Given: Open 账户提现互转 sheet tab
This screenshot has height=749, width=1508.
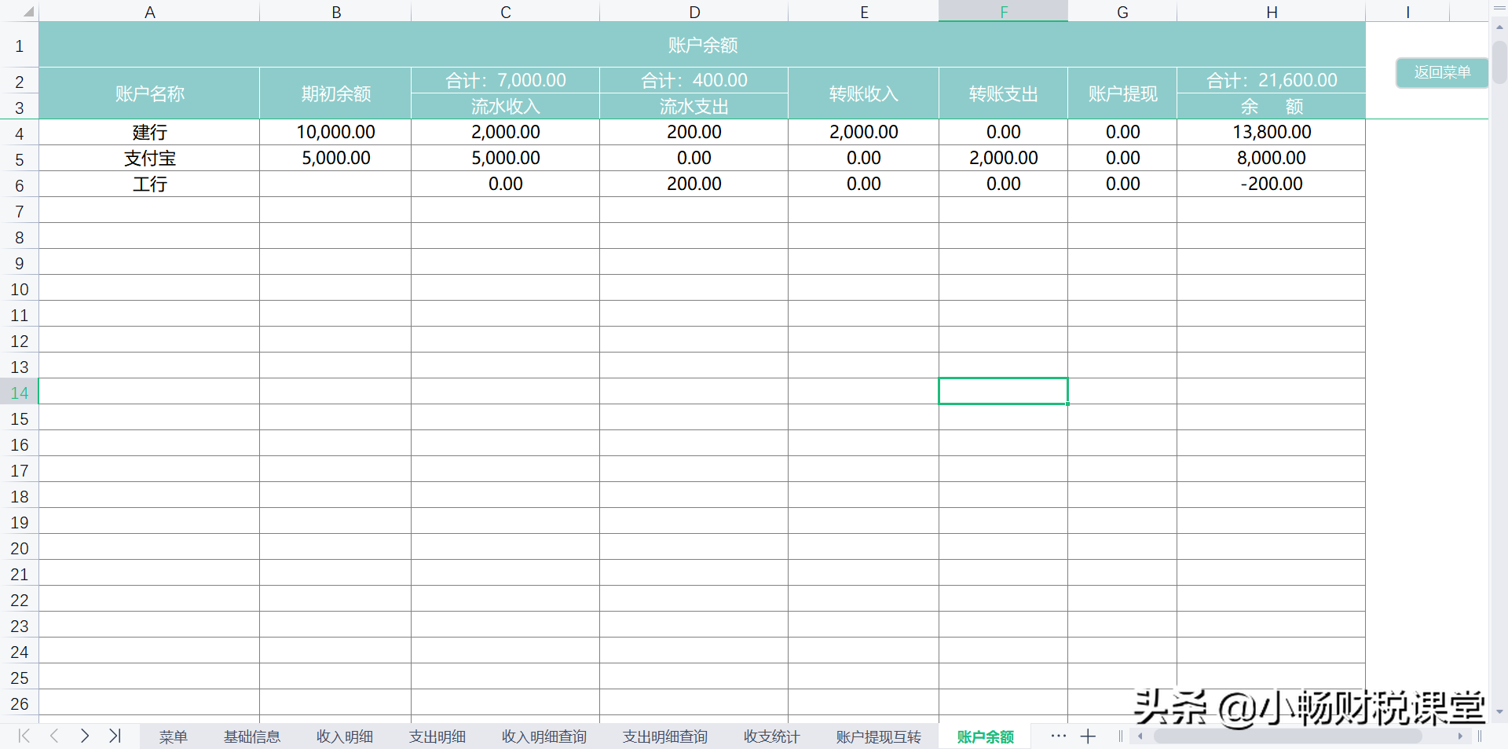Looking at the screenshot, I should point(878,736).
